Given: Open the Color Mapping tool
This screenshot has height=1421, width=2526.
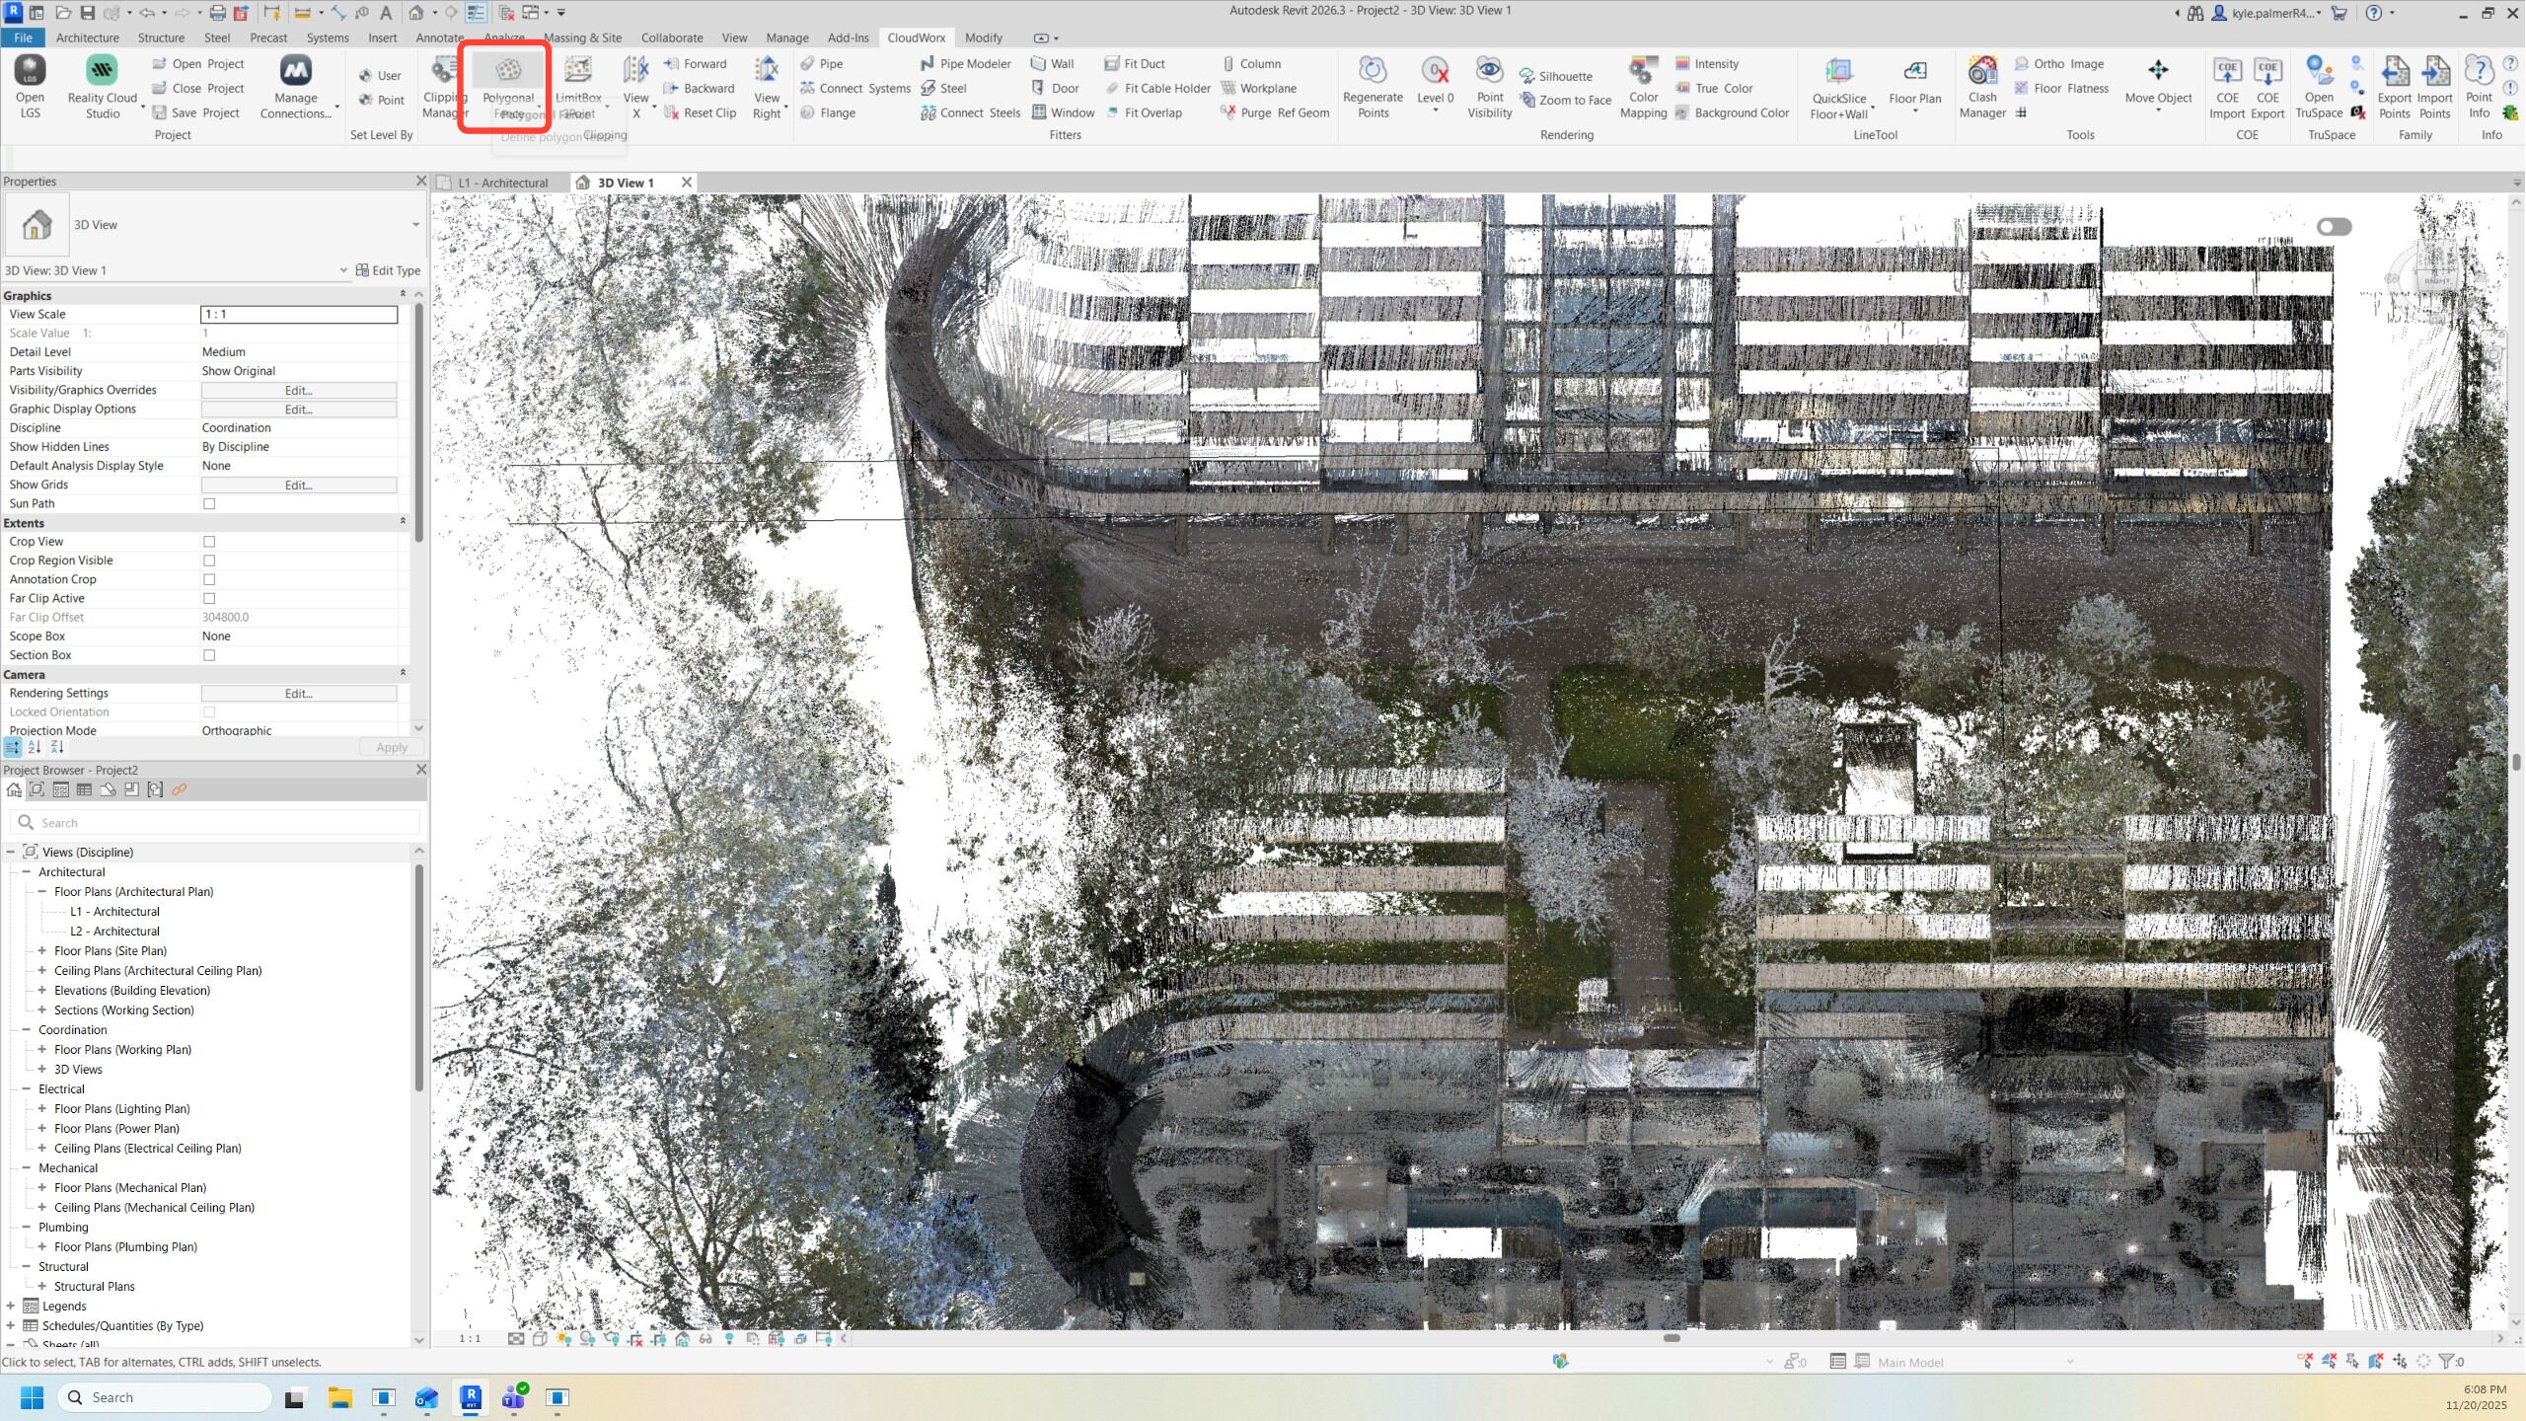Looking at the screenshot, I should (1643, 71).
